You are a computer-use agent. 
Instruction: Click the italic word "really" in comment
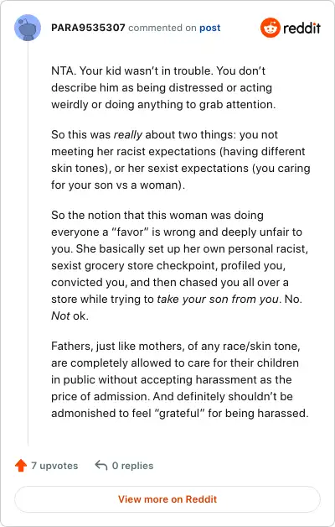pos(128,135)
